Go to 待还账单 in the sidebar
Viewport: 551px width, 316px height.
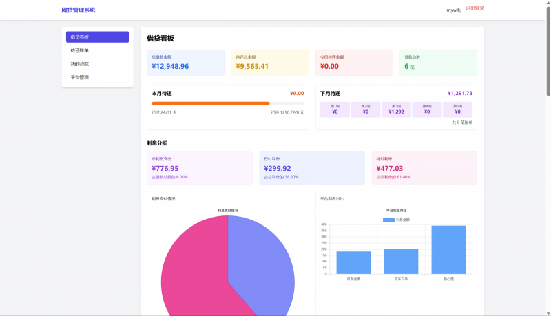(x=80, y=50)
